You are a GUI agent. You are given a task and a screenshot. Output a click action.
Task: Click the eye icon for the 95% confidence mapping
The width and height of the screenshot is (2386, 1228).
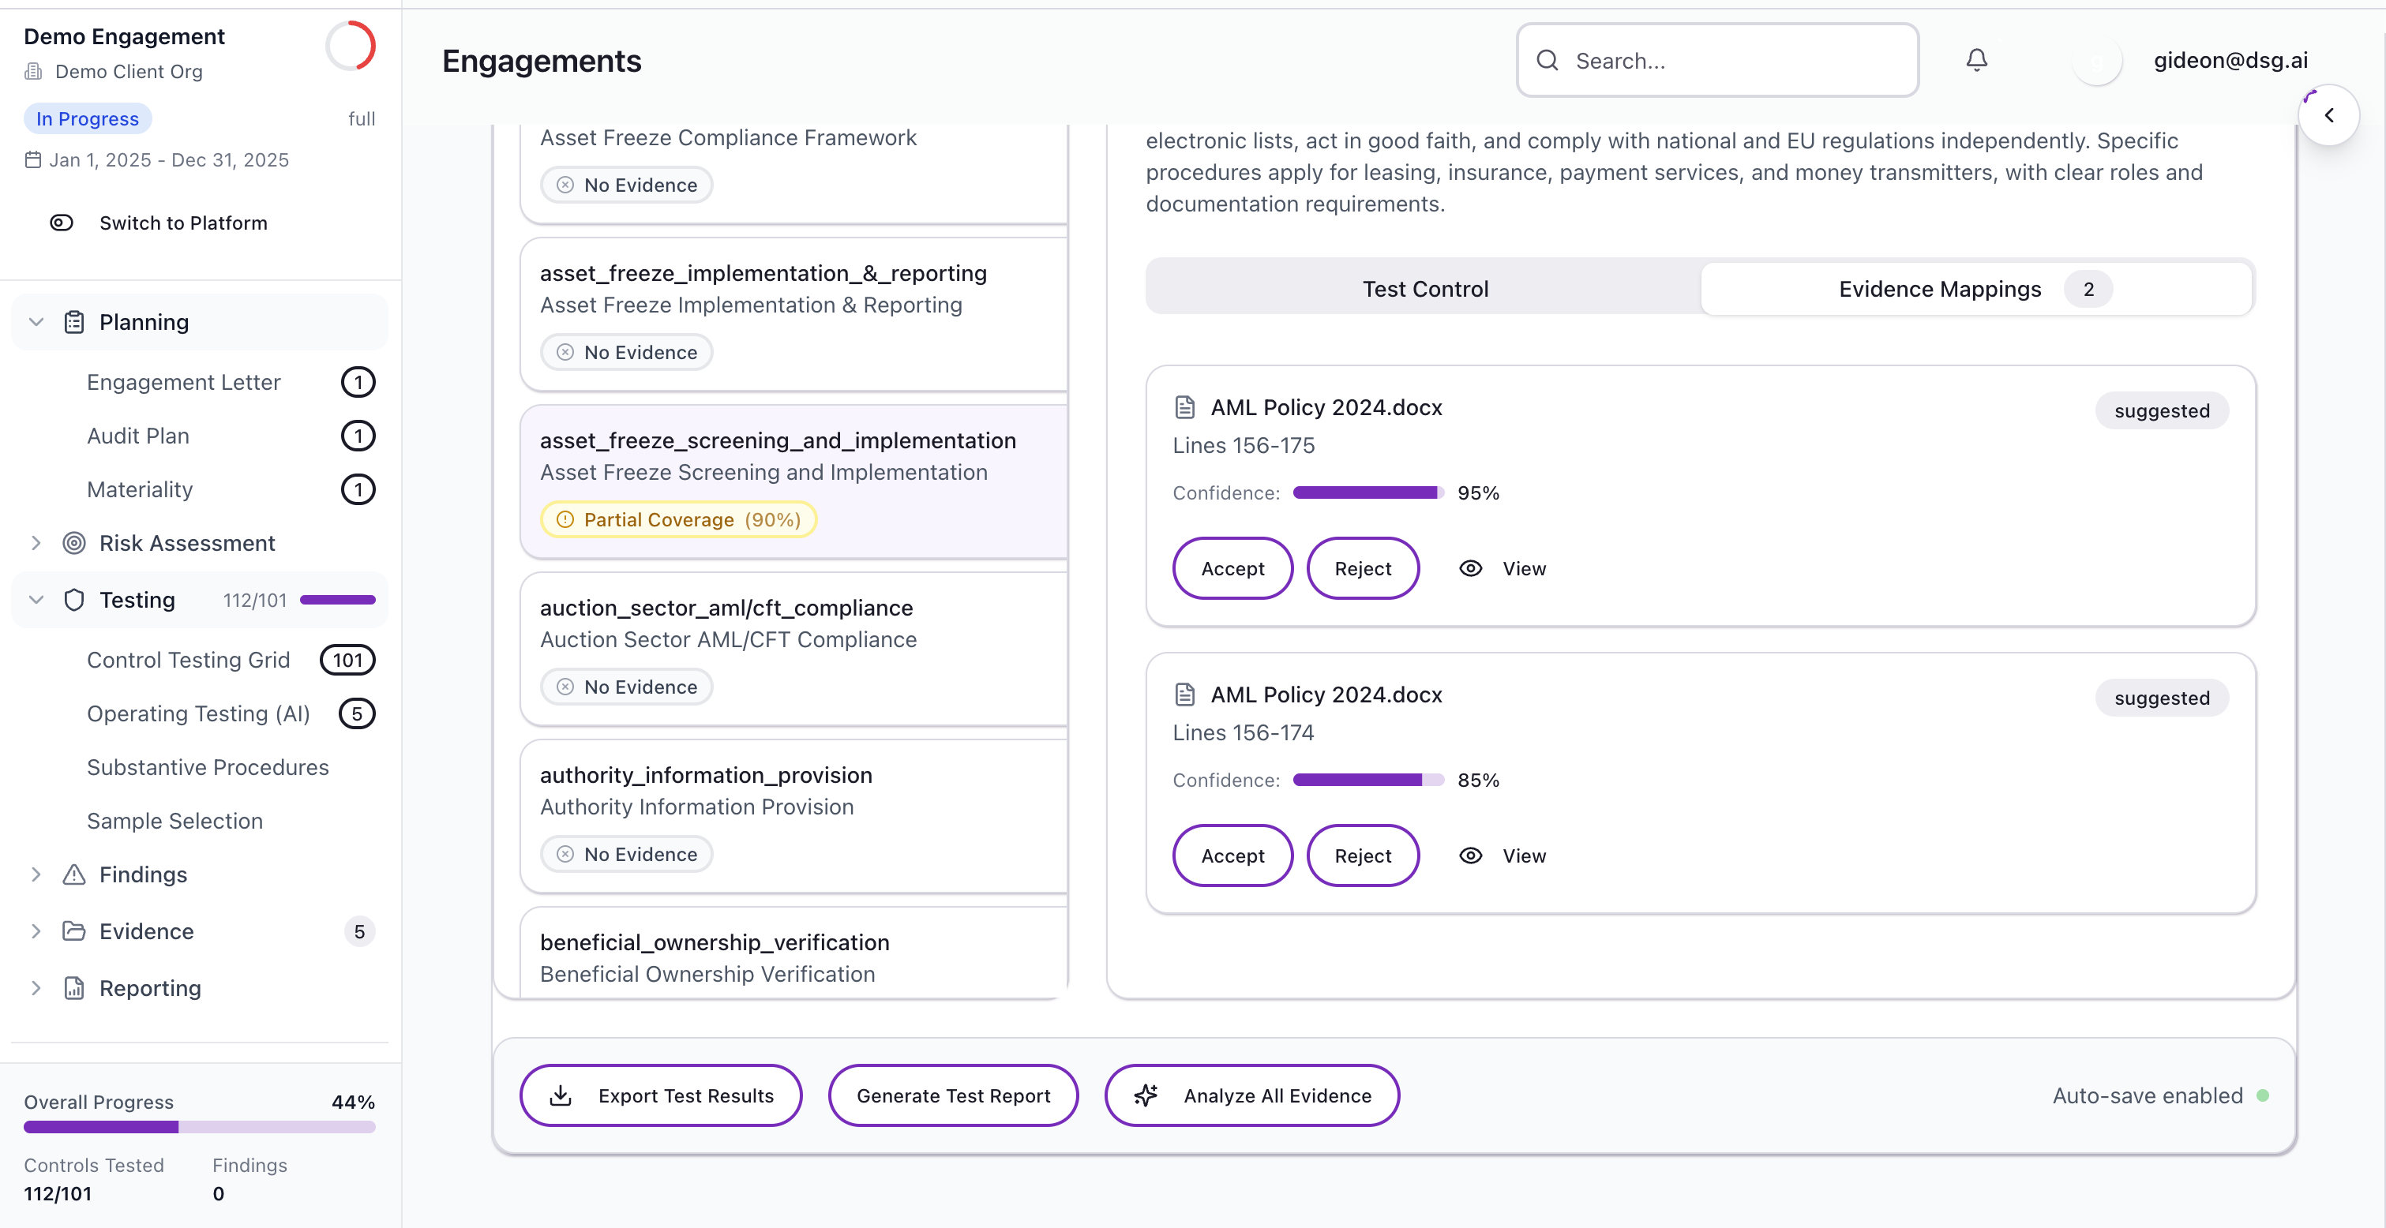click(x=1471, y=567)
